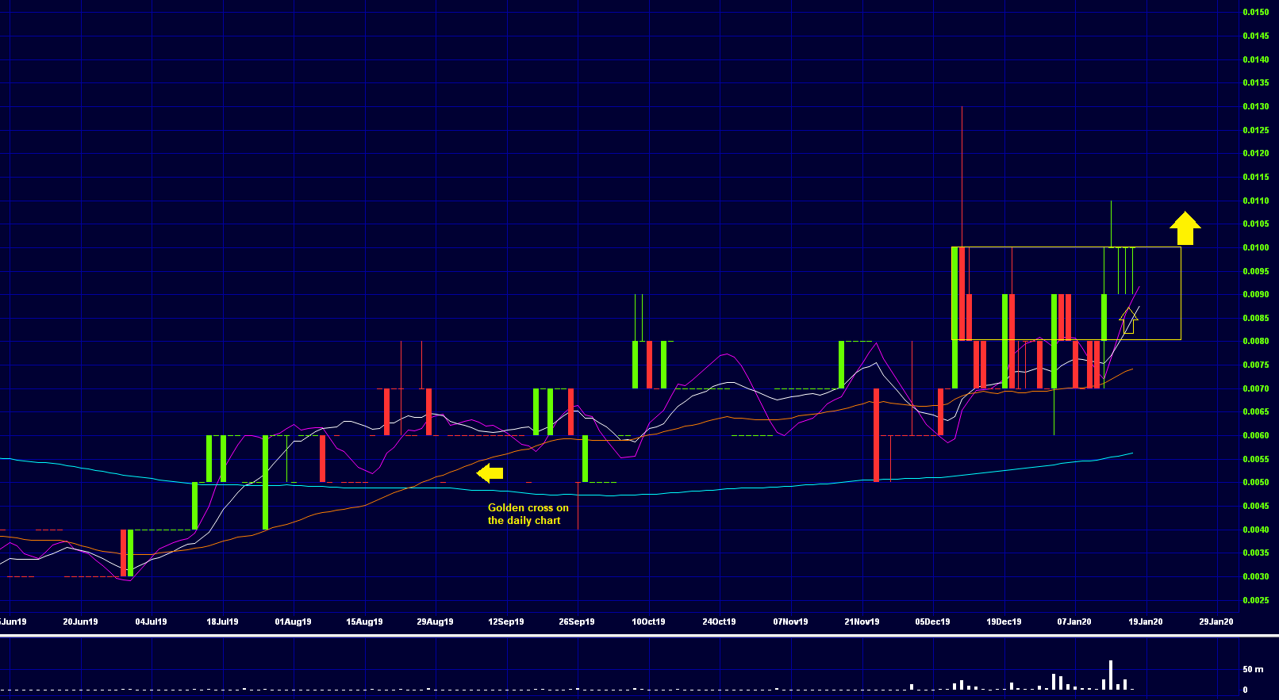Click the 0.0145 price axis label
1279x700 pixels.
[x=1255, y=36]
